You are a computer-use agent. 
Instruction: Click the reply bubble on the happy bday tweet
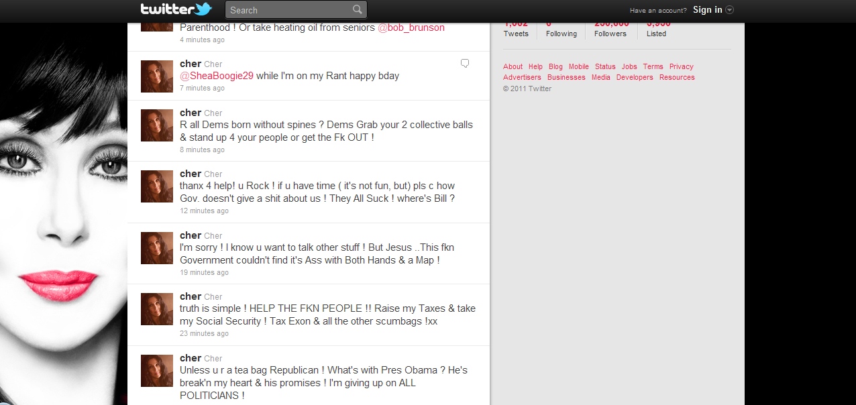pyautogui.click(x=464, y=64)
